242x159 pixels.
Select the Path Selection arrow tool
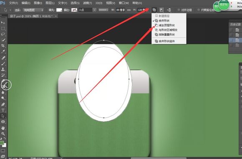pyautogui.click(x=3, y=116)
